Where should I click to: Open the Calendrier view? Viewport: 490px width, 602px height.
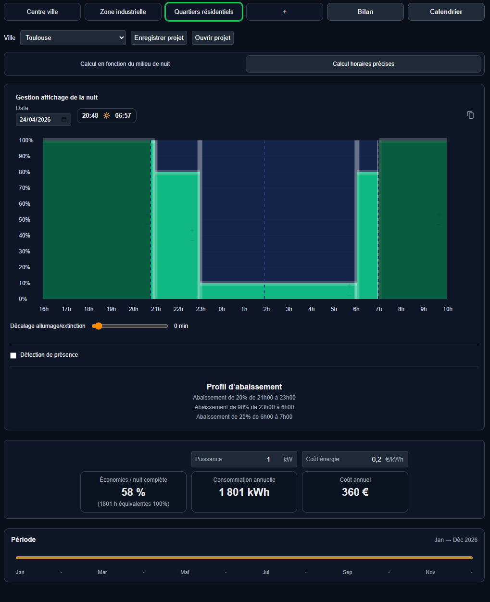point(446,12)
